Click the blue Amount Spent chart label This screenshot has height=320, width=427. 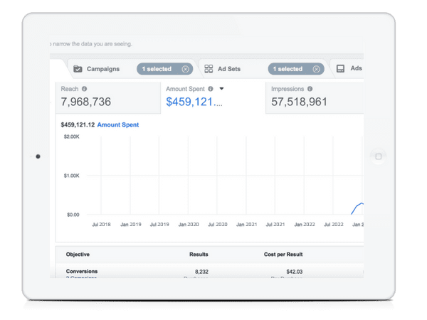[118, 124]
